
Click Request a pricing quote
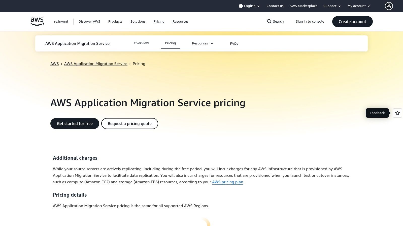click(129, 123)
